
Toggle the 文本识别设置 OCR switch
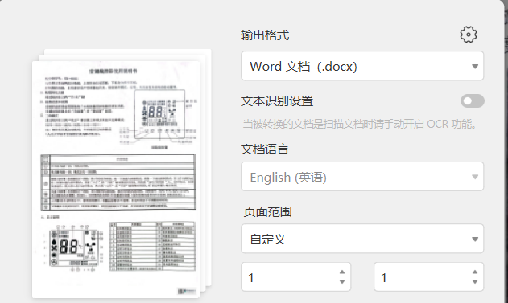(x=473, y=101)
